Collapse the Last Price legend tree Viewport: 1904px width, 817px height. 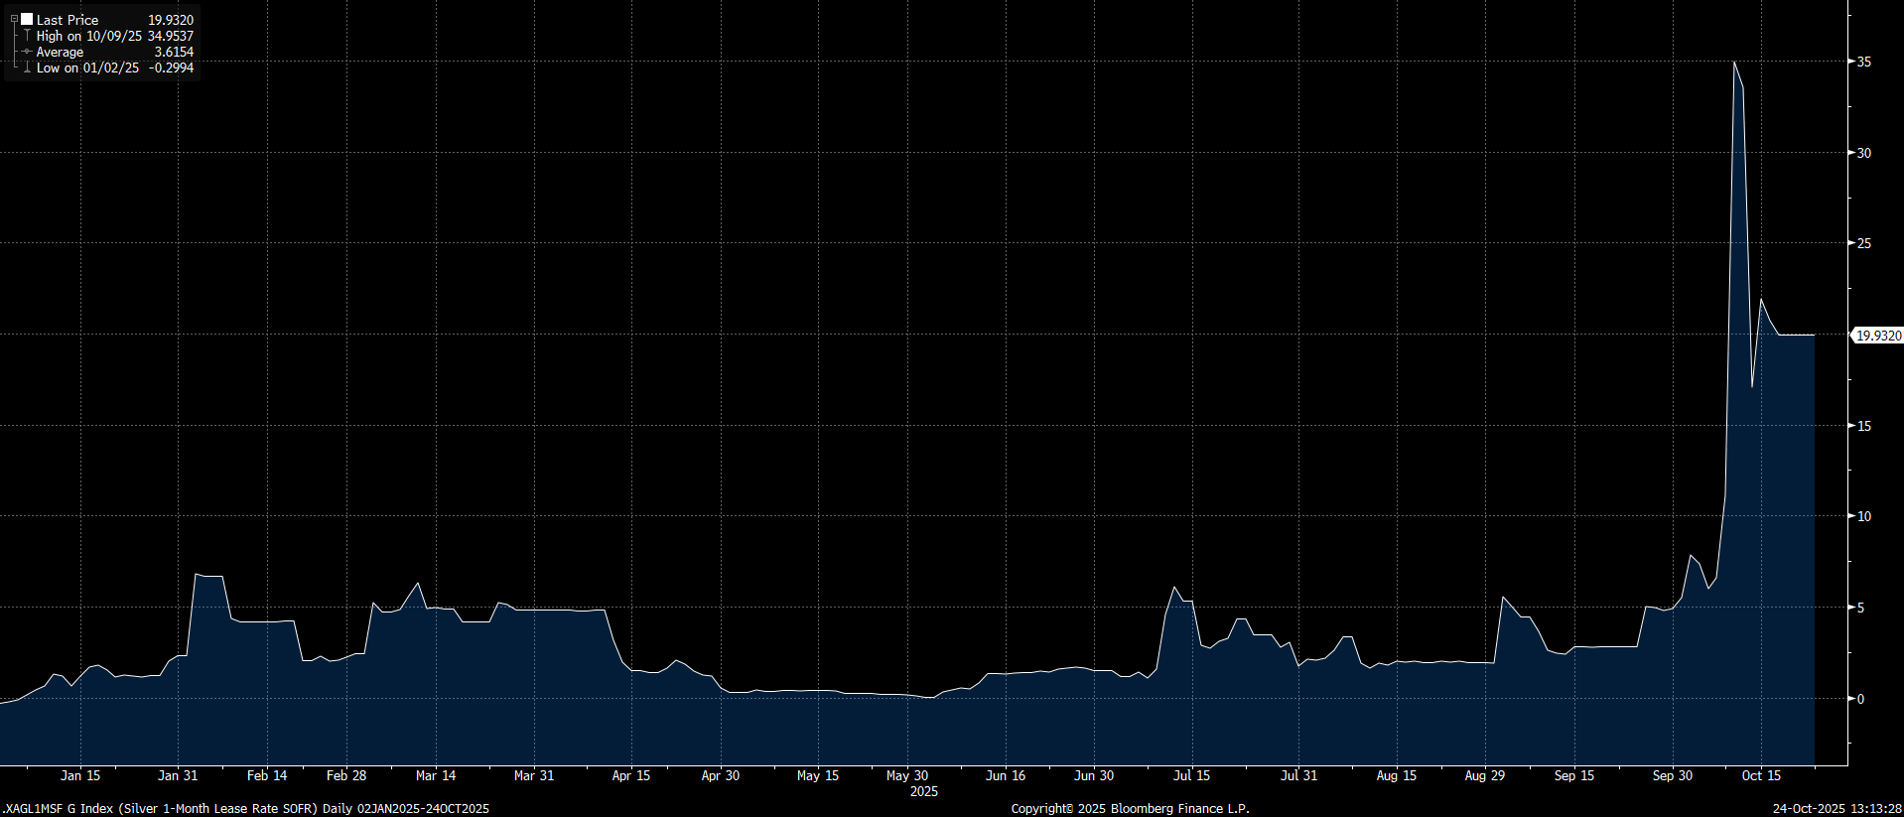(x=14, y=19)
